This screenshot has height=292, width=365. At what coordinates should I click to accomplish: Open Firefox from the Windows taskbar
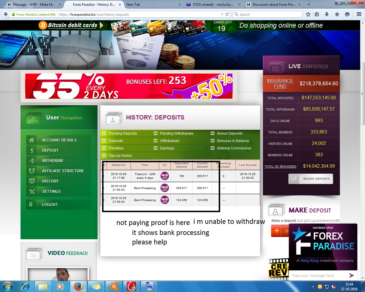78,286
